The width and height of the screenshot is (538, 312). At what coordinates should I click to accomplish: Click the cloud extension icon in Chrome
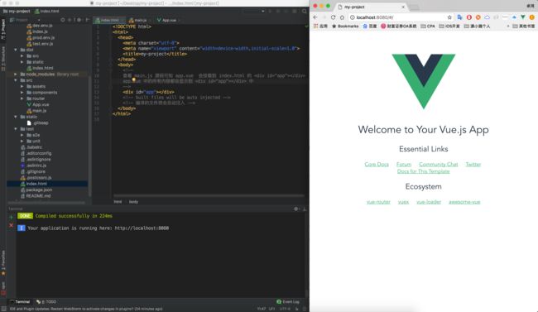[487, 17]
